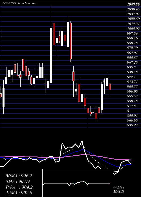This screenshot has width=141, height=197.
Task: Click the 50MA : 926.2 readout
Action: 19,176
